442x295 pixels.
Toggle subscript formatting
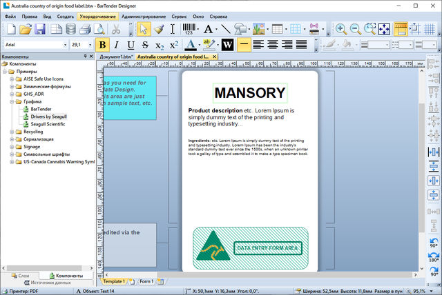click(x=160, y=45)
